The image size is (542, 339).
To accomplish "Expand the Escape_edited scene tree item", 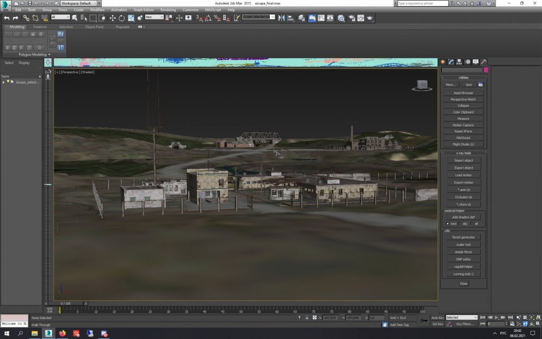I will (4, 82).
